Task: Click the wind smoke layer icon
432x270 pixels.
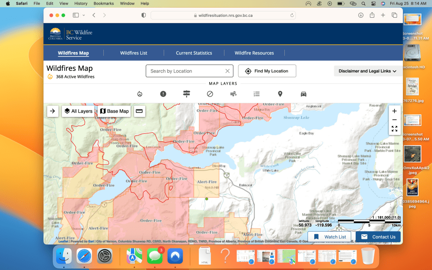Action: (x=233, y=94)
